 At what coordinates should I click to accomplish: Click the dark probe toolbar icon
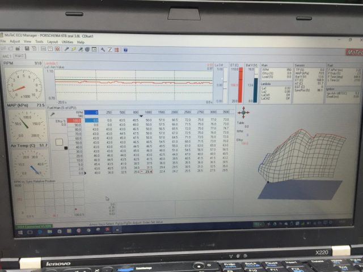pos(67,49)
